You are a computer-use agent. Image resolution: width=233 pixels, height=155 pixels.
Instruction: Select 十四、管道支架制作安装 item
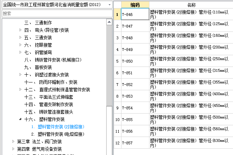point(49,104)
